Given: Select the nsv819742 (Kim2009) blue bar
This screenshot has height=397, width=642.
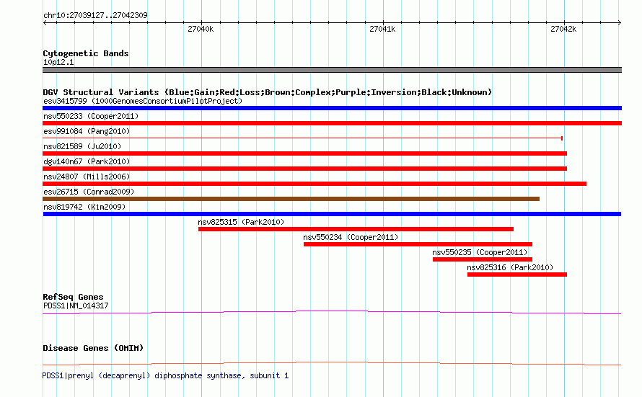Looking at the screenshot, I should [332, 214].
